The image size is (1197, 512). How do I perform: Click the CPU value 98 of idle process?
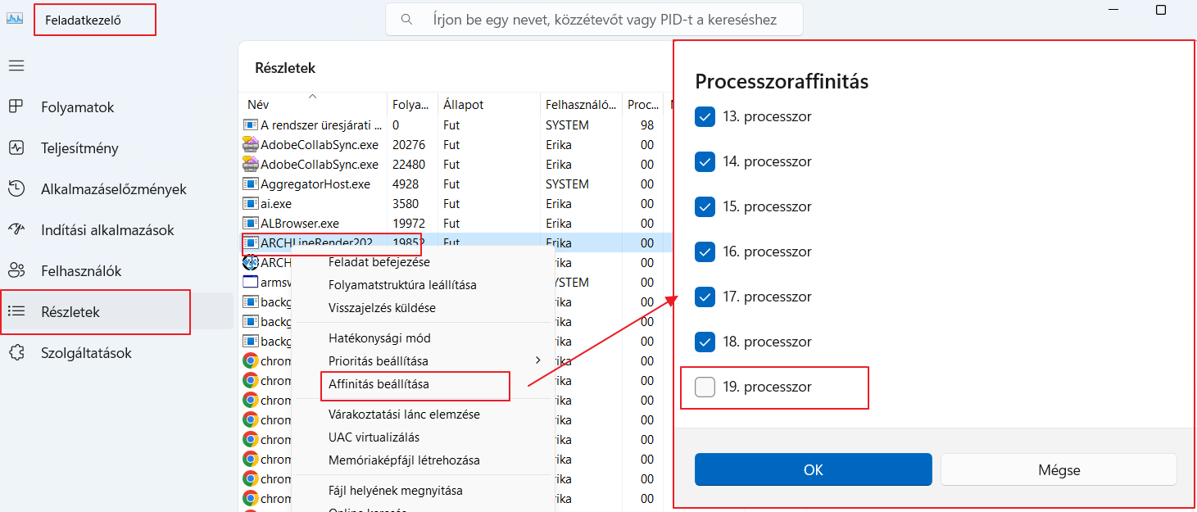pyautogui.click(x=647, y=125)
